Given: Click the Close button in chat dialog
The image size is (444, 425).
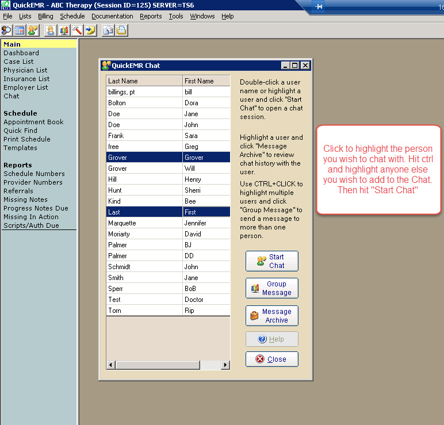Looking at the screenshot, I should 272,359.
